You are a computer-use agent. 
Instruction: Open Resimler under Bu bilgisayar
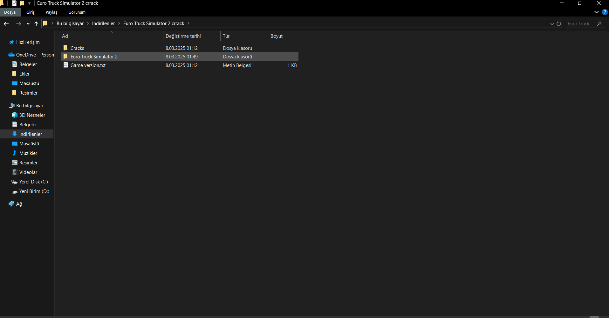pos(28,163)
